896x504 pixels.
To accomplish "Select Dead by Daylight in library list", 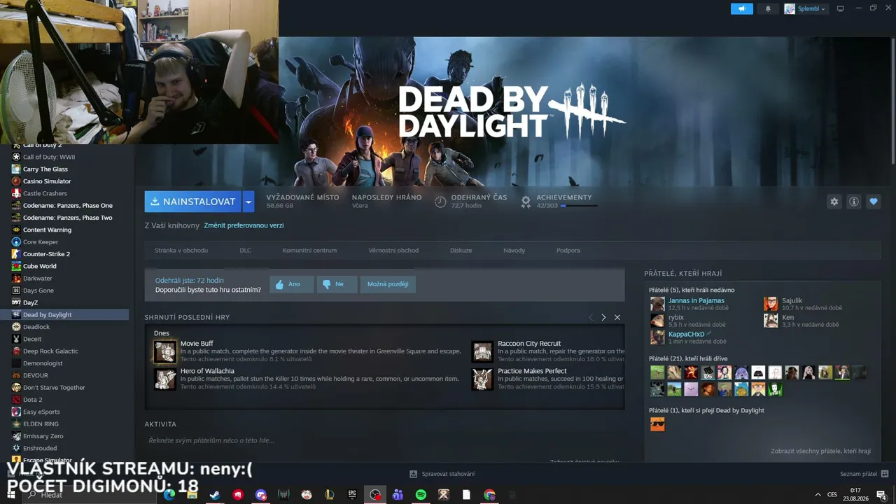I will (x=64, y=315).
